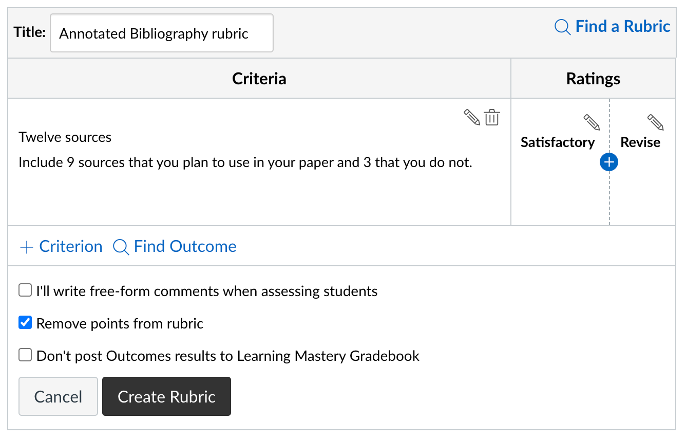This screenshot has height=439, width=686.
Task: Select the Satisfactory rating label
Action: 558,142
